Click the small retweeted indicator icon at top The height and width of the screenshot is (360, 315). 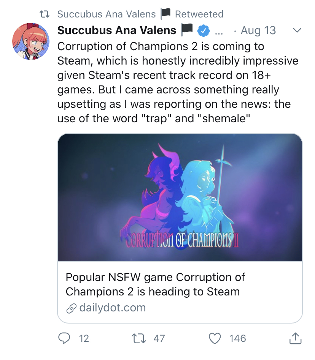(46, 14)
